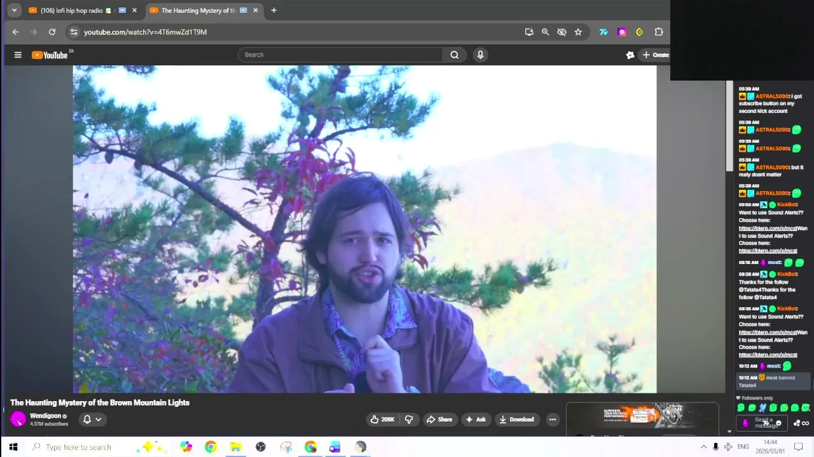Close the lofi hip hop radio tab

[134, 10]
